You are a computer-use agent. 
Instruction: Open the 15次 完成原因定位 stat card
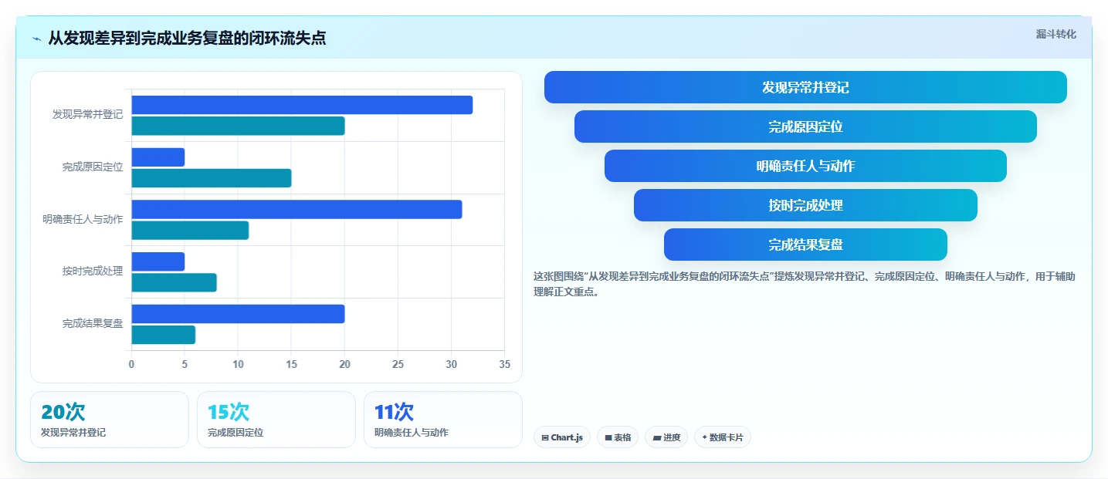click(276, 420)
